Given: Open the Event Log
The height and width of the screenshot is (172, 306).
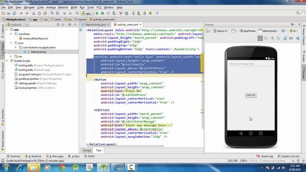Looking at the screenshot, I should [264, 156].
